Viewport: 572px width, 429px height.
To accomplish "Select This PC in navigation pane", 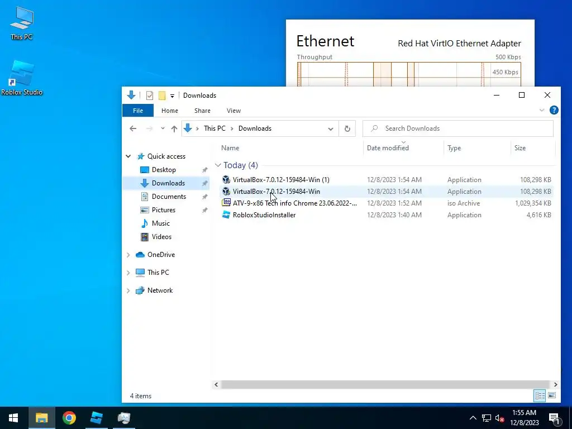I will [158, 273].
